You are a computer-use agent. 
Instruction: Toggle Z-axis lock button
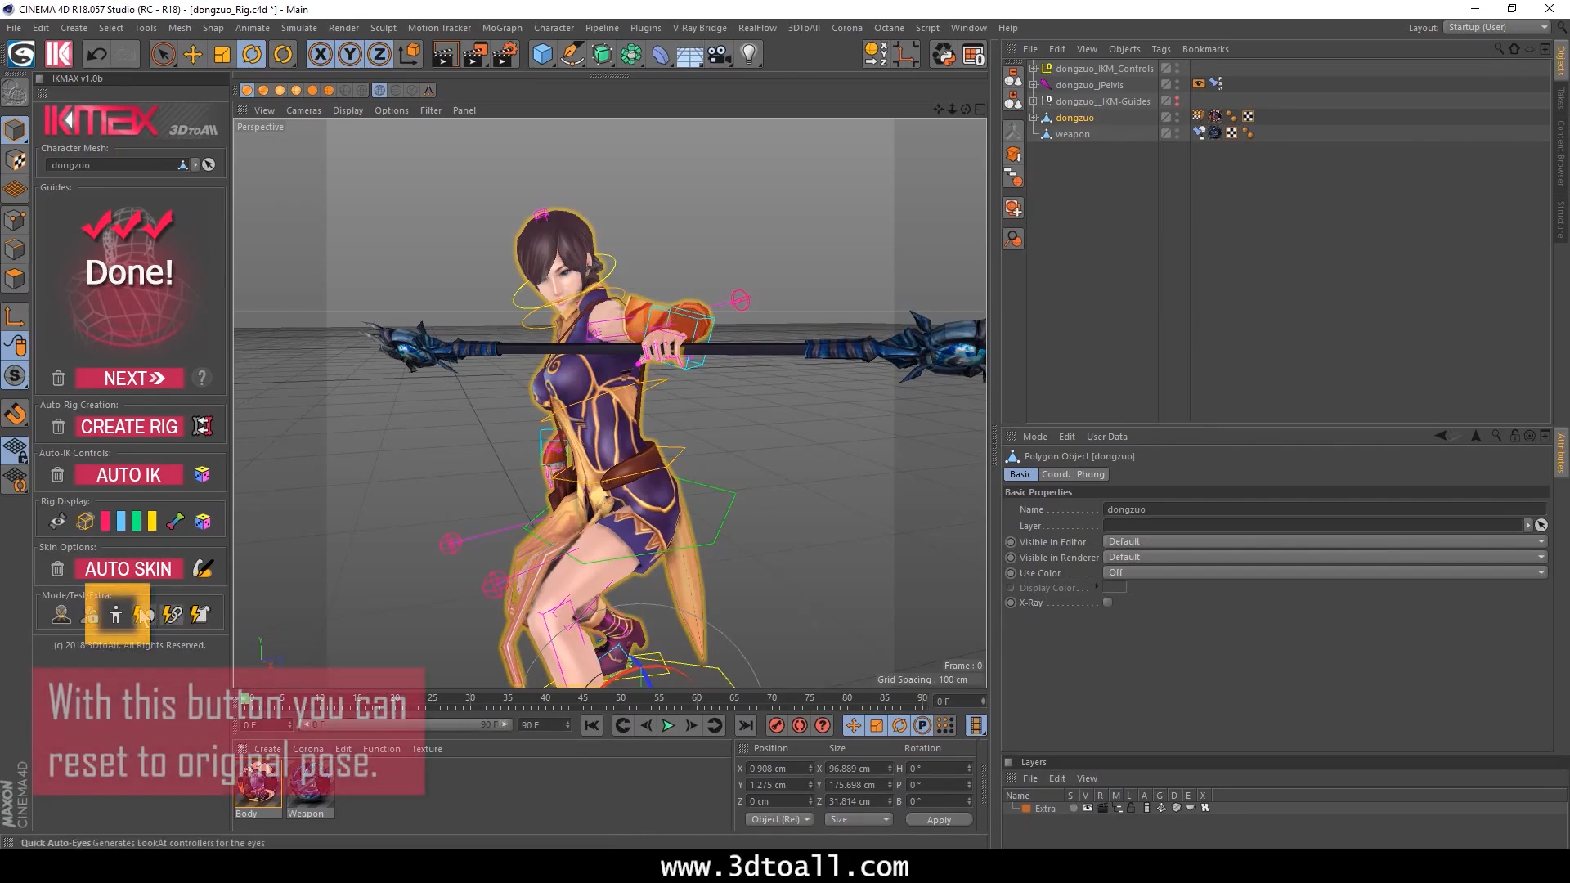point(379,55)
